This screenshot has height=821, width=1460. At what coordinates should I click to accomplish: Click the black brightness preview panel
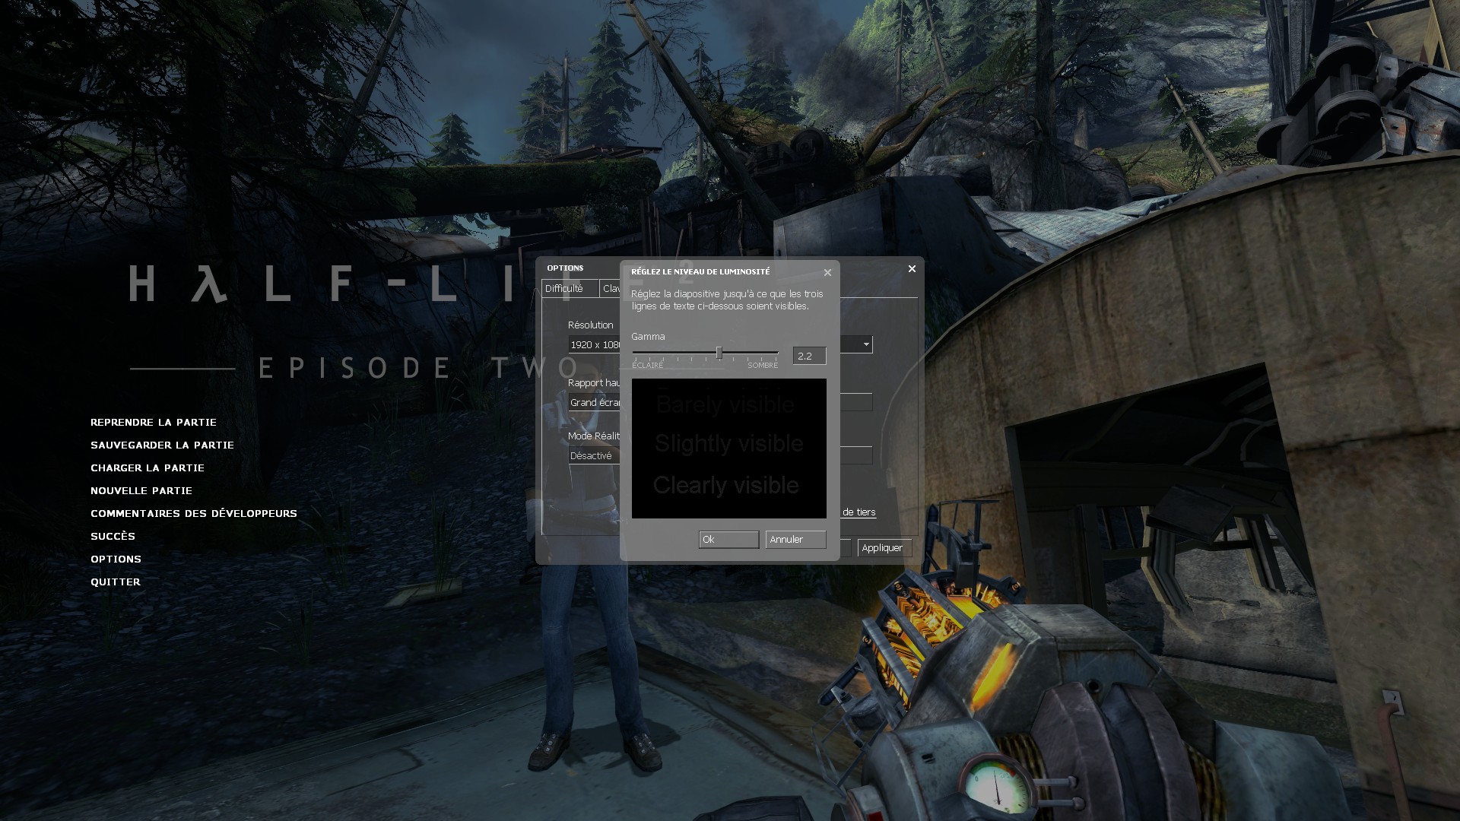[x=728, y=449]
